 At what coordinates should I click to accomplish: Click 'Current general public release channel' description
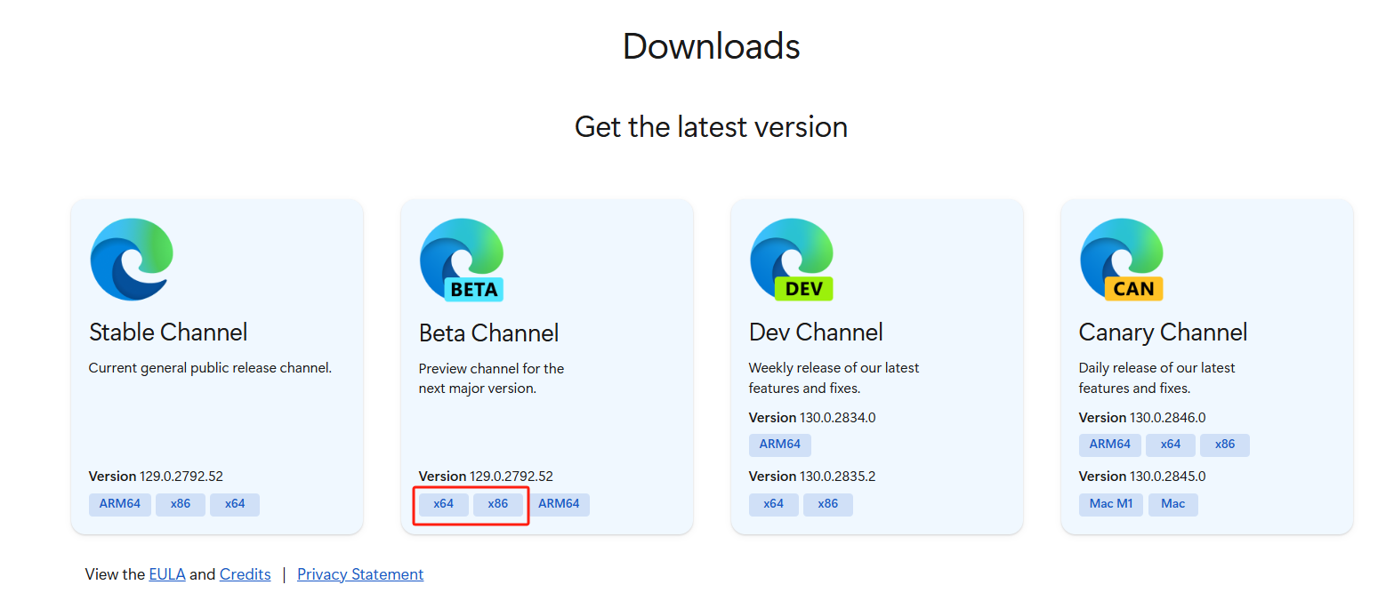[210, 368]
